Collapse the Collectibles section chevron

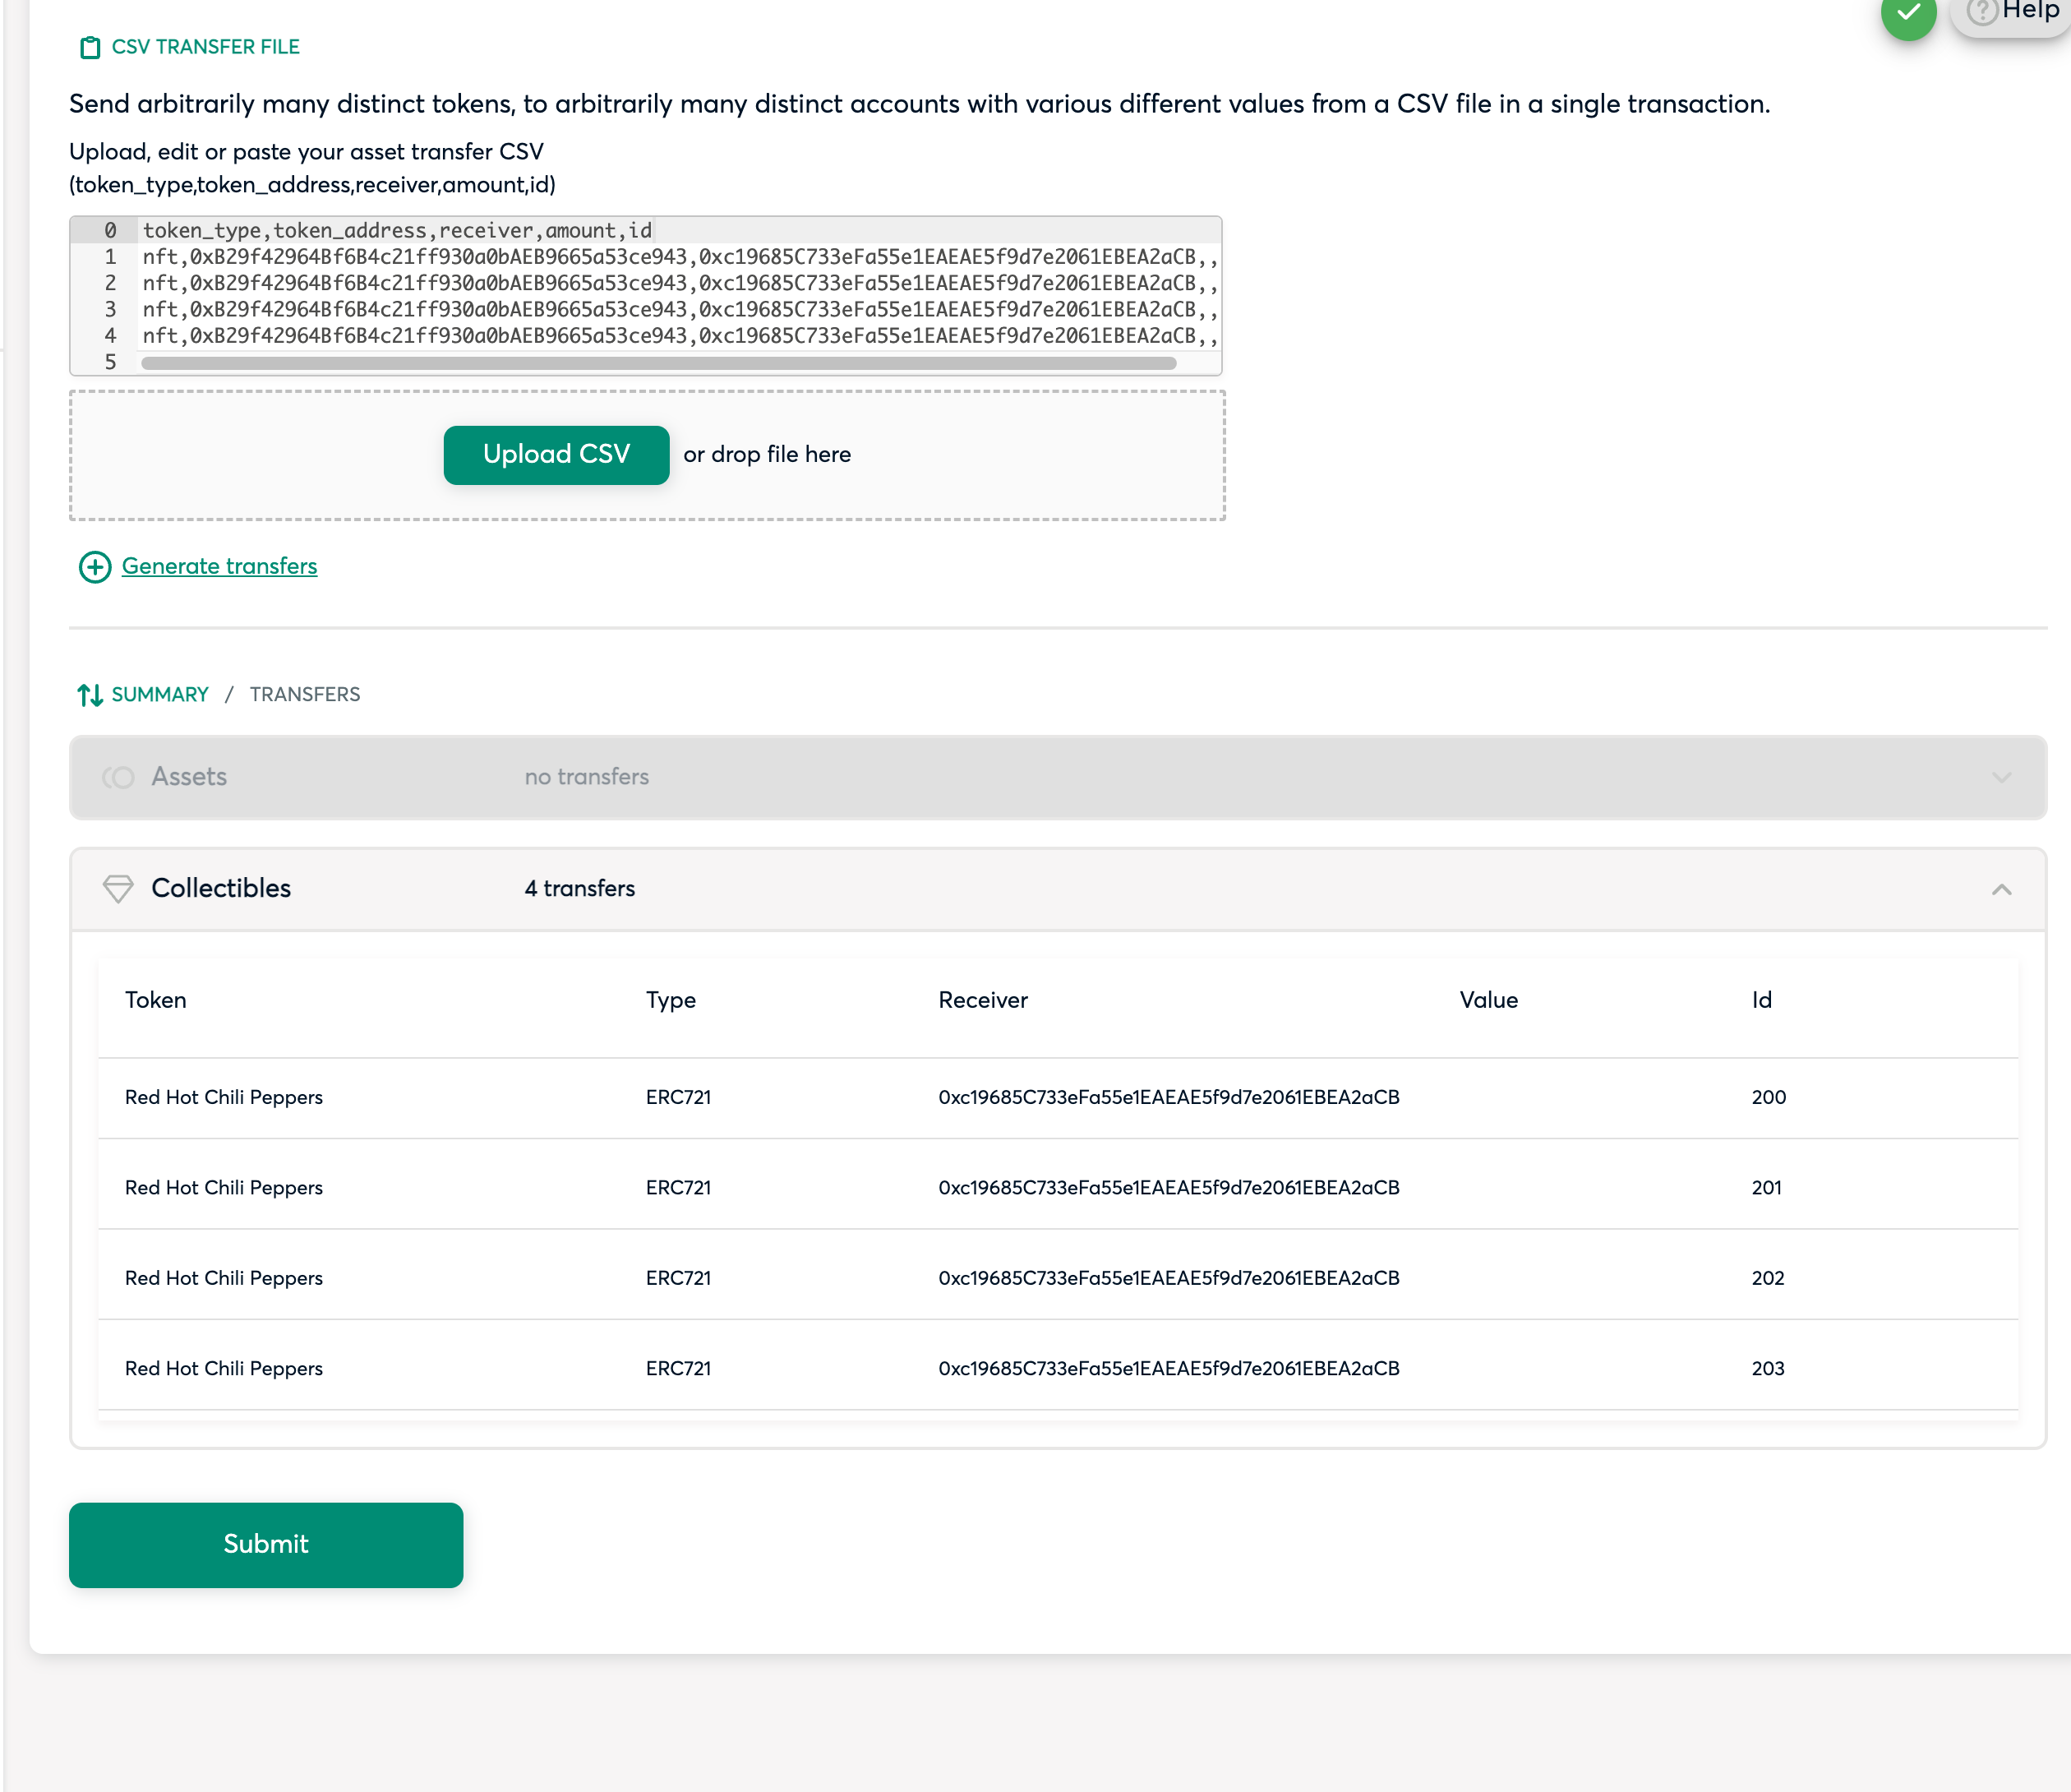tap(2001, 889)
